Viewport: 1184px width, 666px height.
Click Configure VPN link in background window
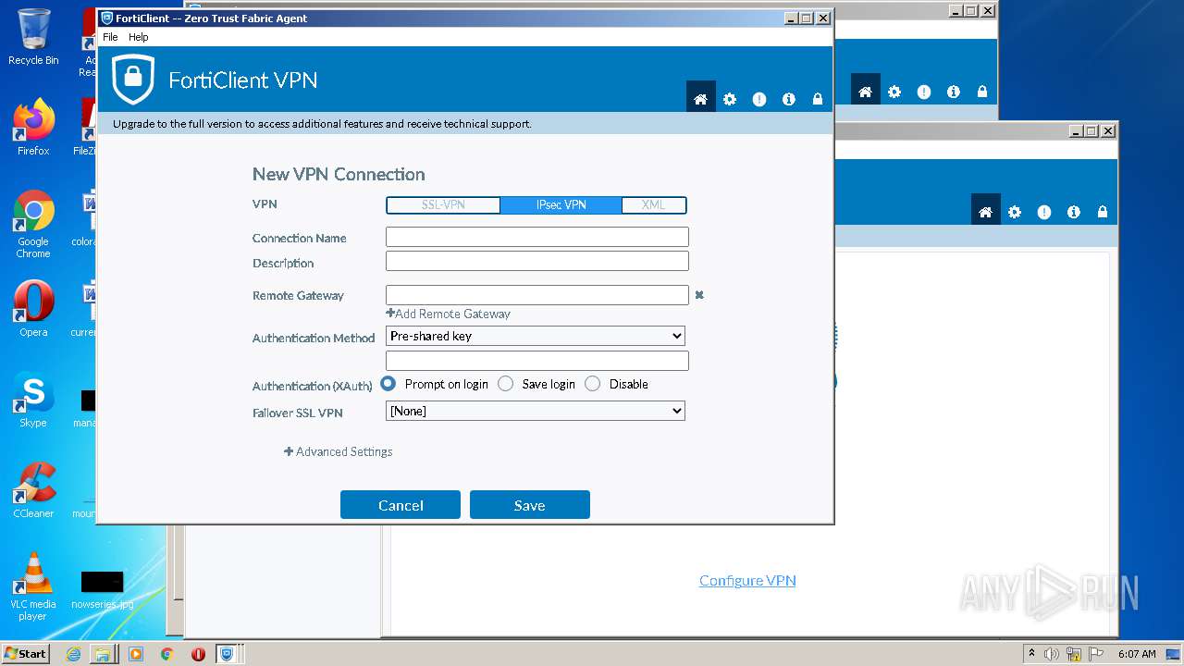[x=747, y=580]
